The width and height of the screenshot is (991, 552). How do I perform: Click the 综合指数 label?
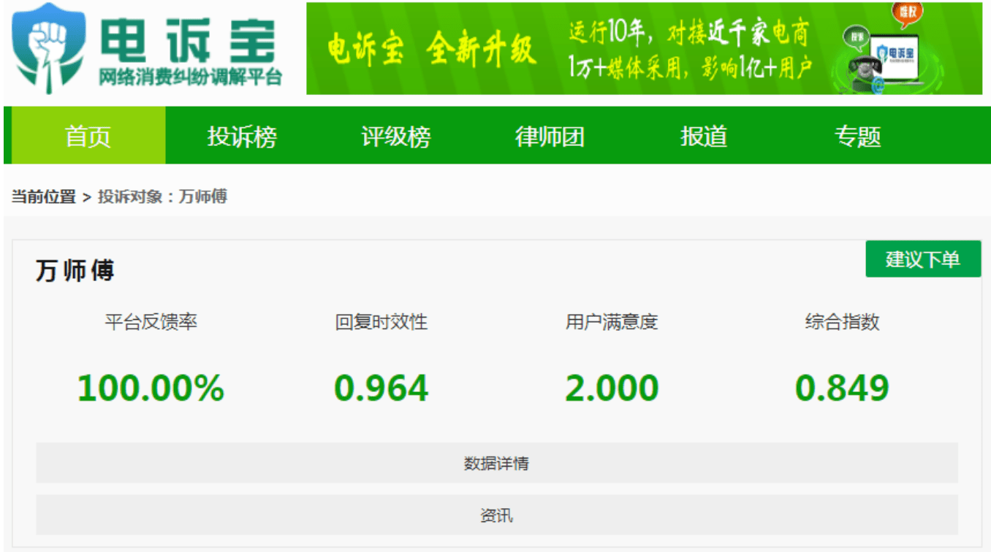(x=843, y=322)
